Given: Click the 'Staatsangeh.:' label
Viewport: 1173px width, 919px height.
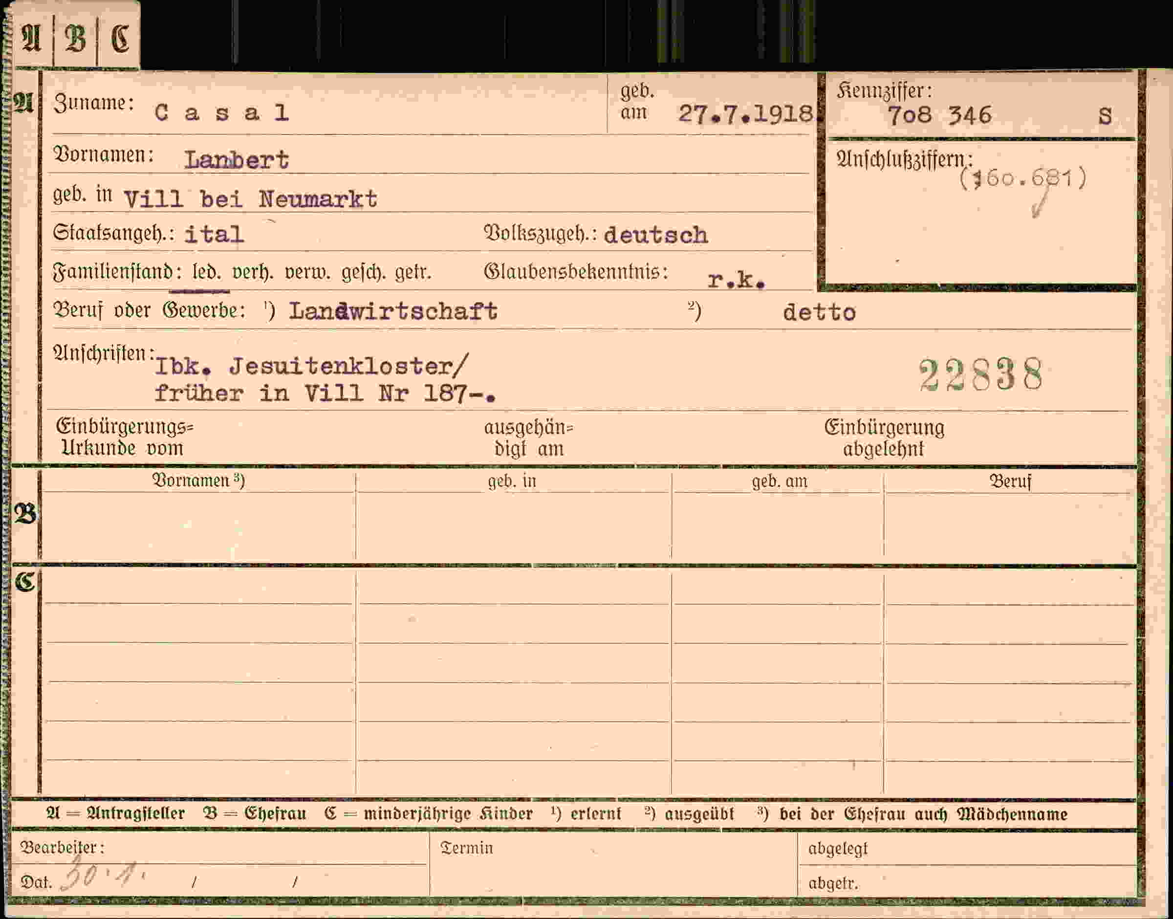Looking at the screenshot, I should click(114, 233).
